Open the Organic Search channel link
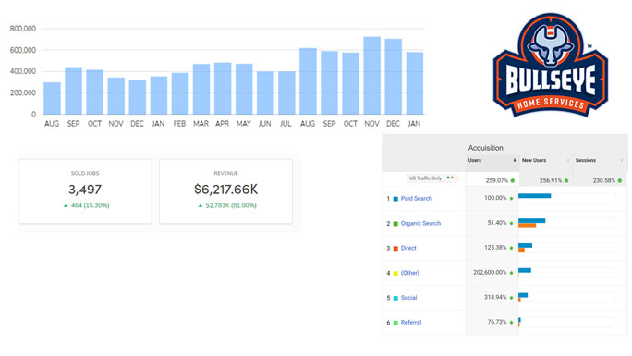This screenshot has height=356, width=632. tap(420, 223)
